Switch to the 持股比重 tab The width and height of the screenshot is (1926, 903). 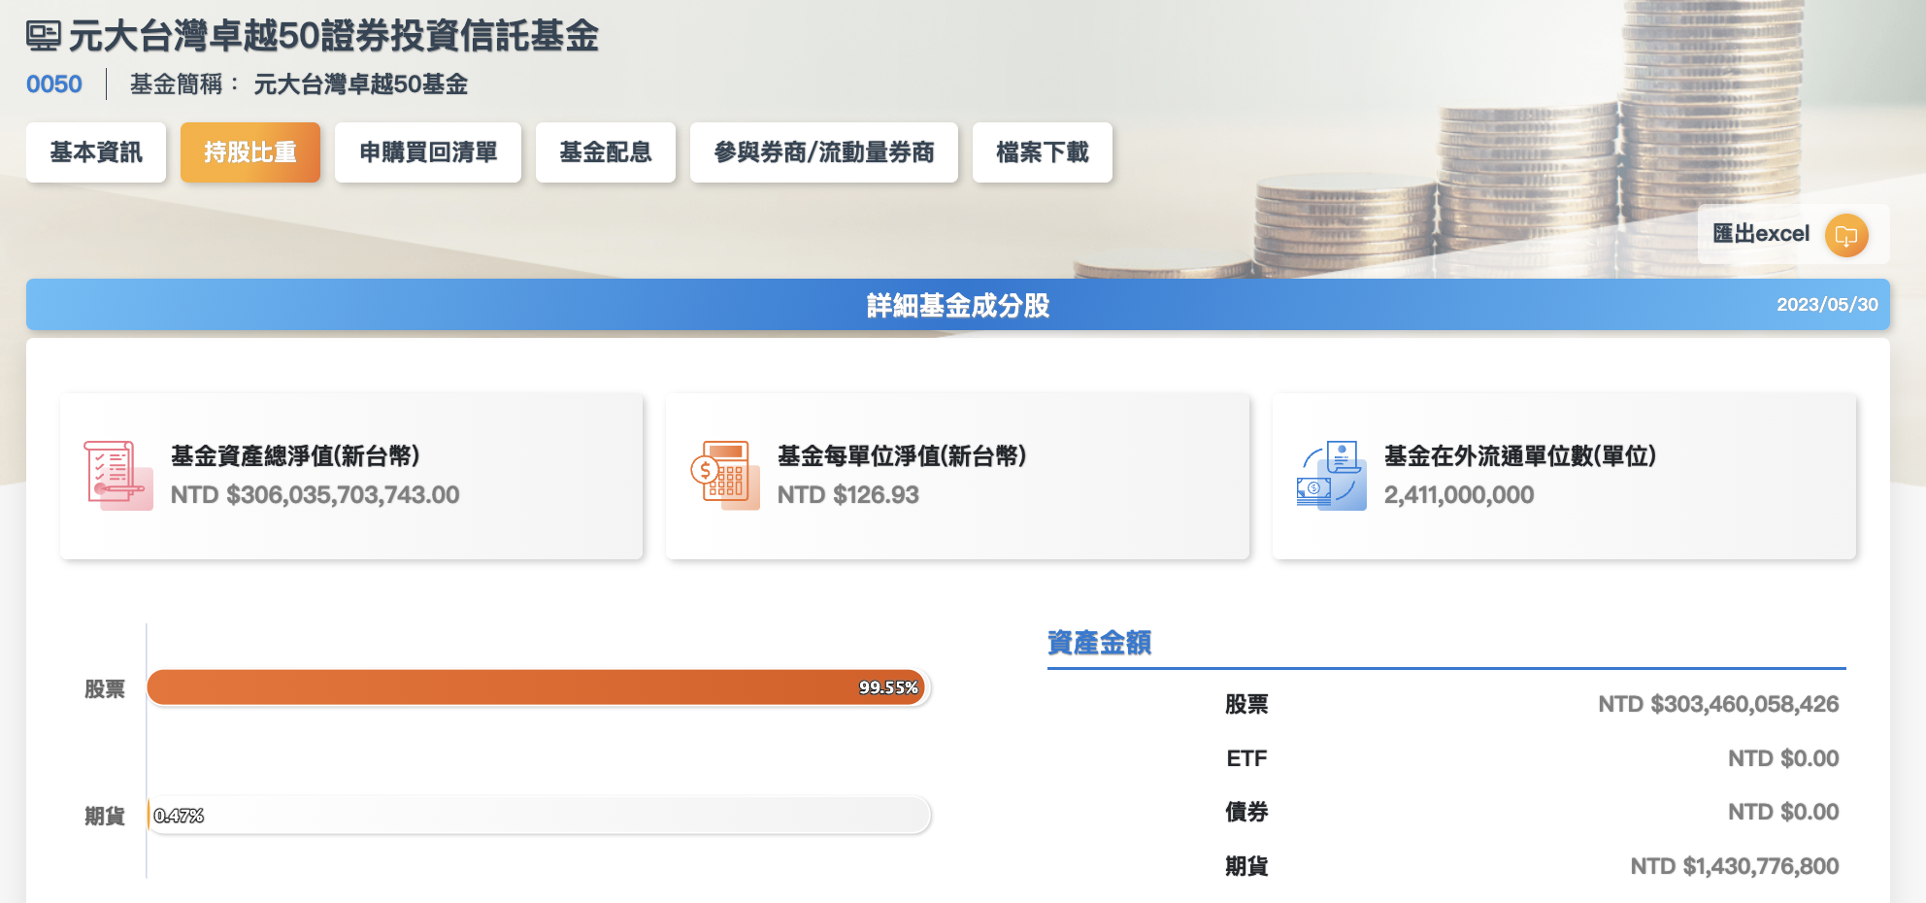pyautogui.click(x=249, y=152)
